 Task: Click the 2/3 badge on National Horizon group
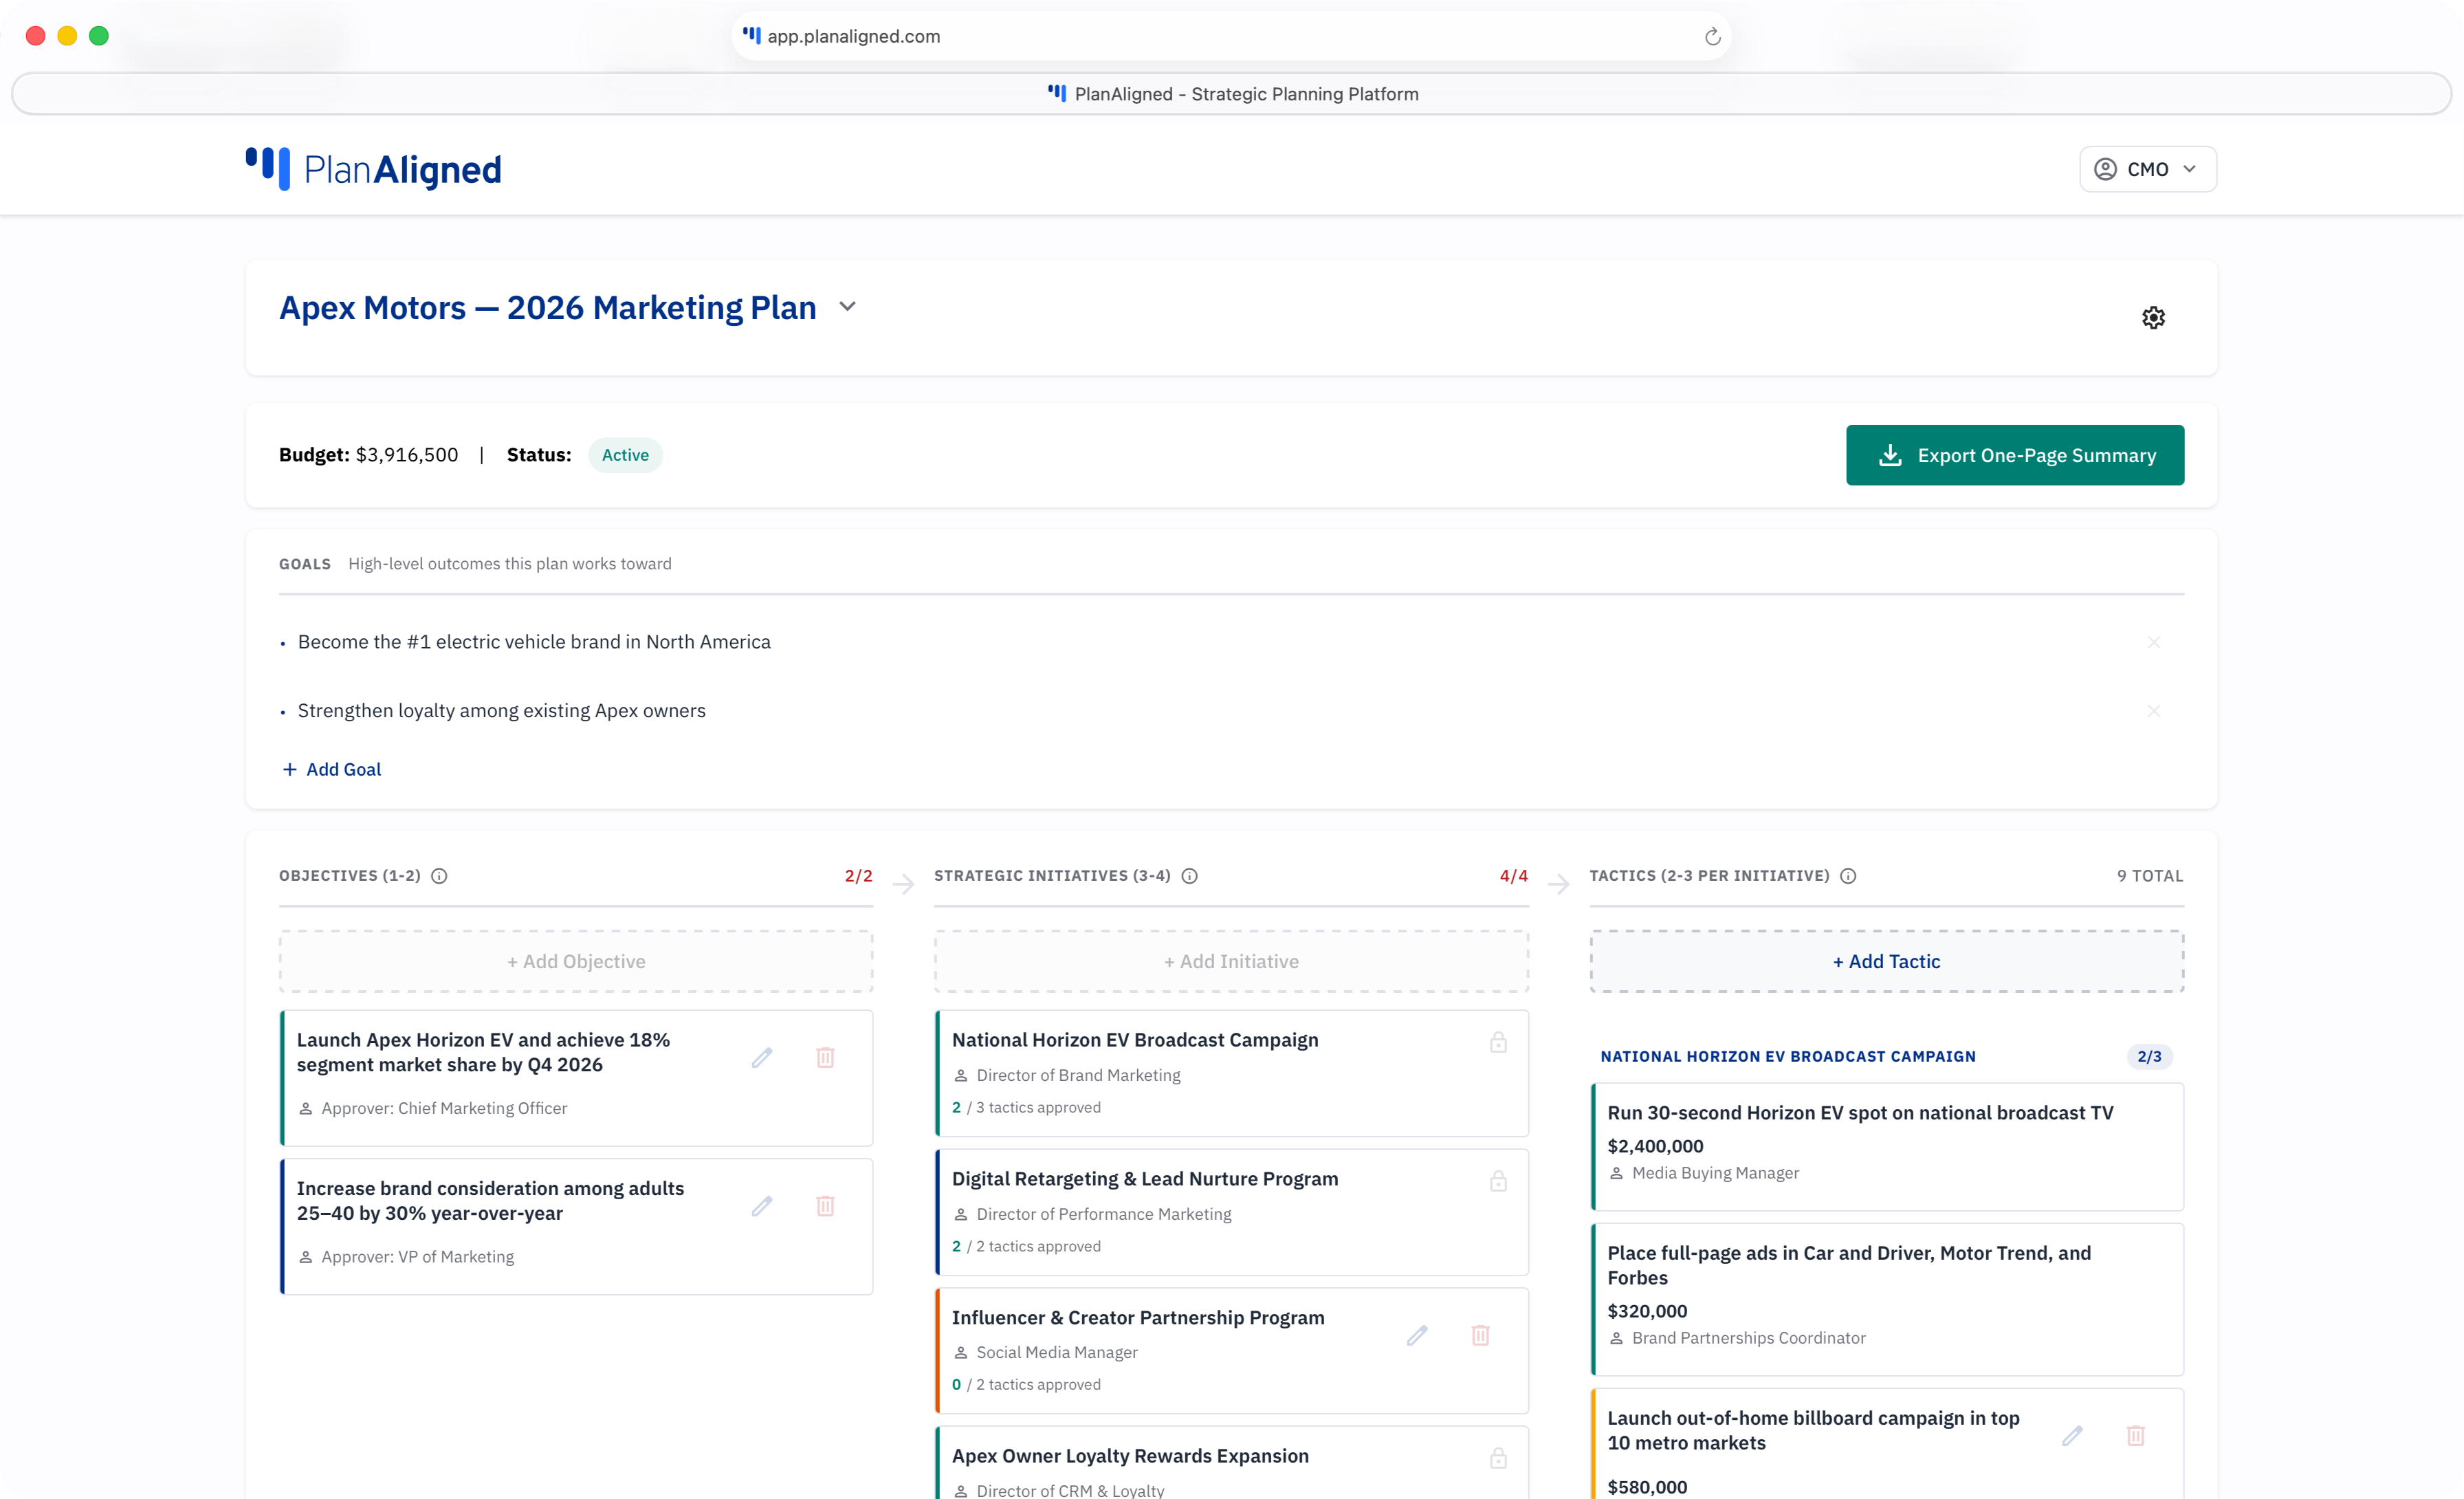pos(2149,1056)
